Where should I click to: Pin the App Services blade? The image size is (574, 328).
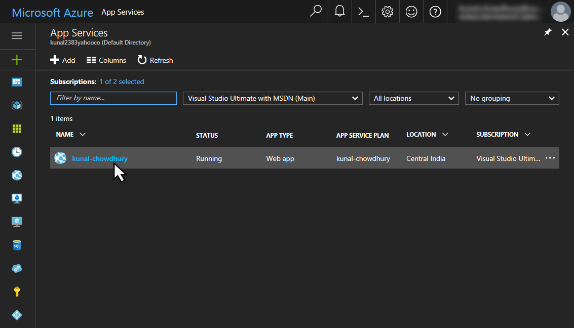coord(548,32)
